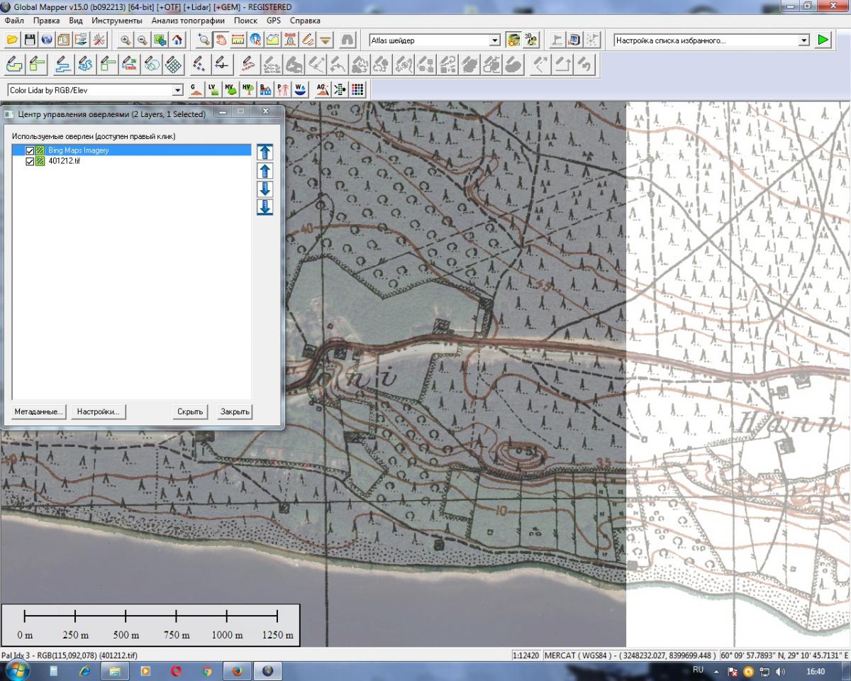851x681 pixels.
Task: Uncheck the Bing Maps Imagery layer checkbox
Action: (30, 150)
